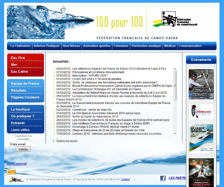Screen dimensions: 224x187
Task: Open Sortie du Guide du Haut-niveau 2012 news
Action: (x=87, y=116)
